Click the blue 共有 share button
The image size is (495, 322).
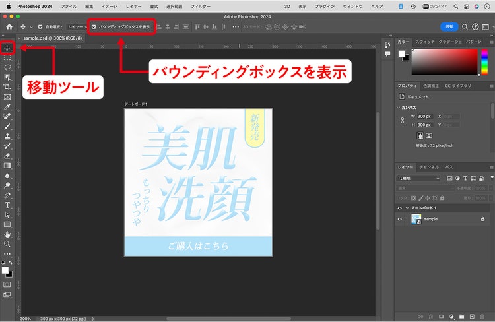449,27
